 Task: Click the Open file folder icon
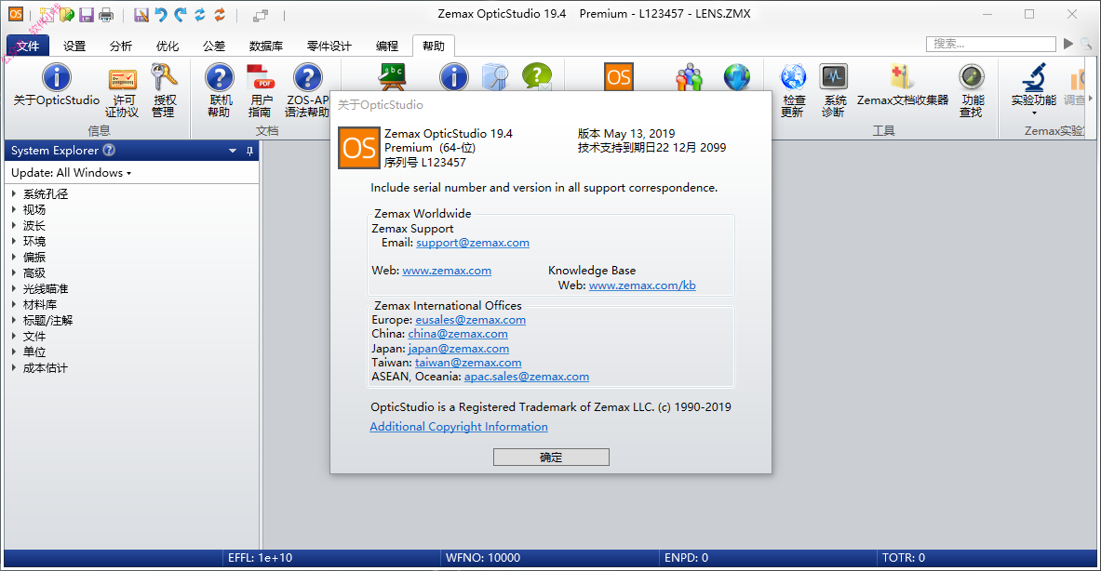[x=67, y=14]
